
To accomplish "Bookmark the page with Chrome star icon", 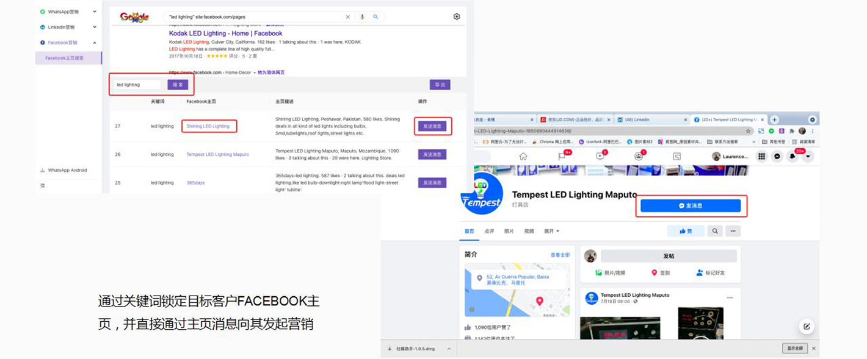I will coord(749,131).
